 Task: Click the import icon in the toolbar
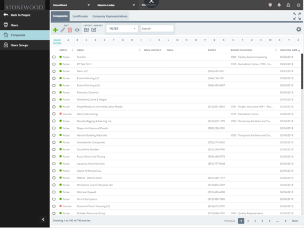tap(94, 30)
